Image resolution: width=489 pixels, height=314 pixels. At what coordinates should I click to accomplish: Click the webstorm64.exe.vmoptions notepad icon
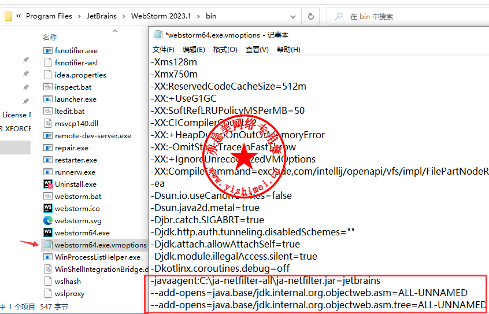coord(48,245)
